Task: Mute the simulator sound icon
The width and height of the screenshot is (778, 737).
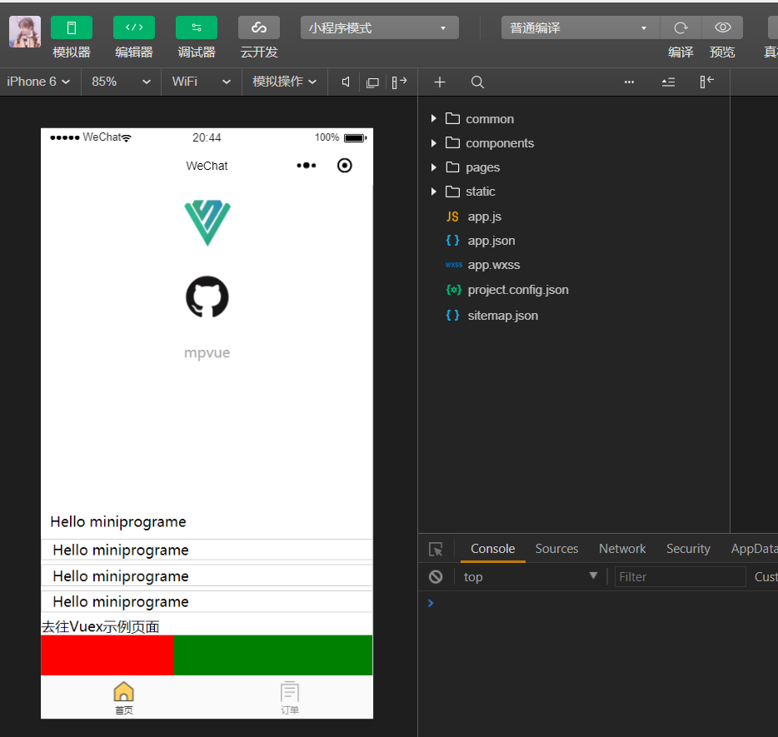Action: click(346, 82)
